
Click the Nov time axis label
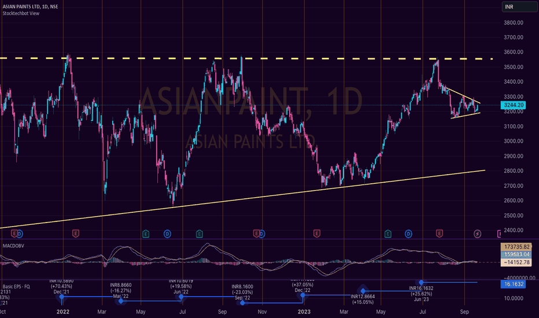point(263,312)
